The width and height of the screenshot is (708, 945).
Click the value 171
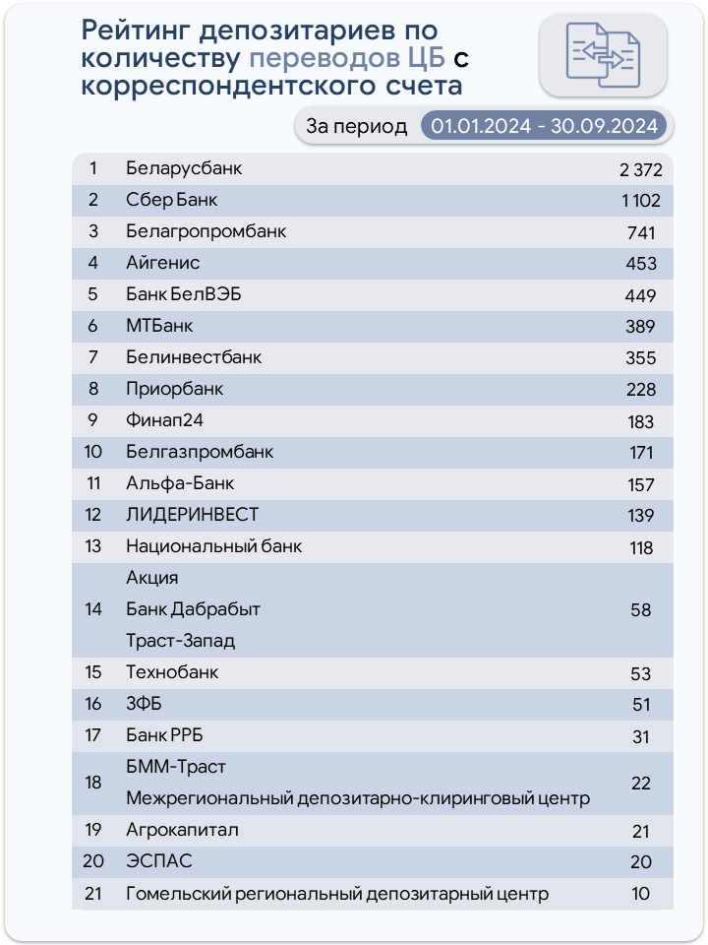click(x=641, y=453)
